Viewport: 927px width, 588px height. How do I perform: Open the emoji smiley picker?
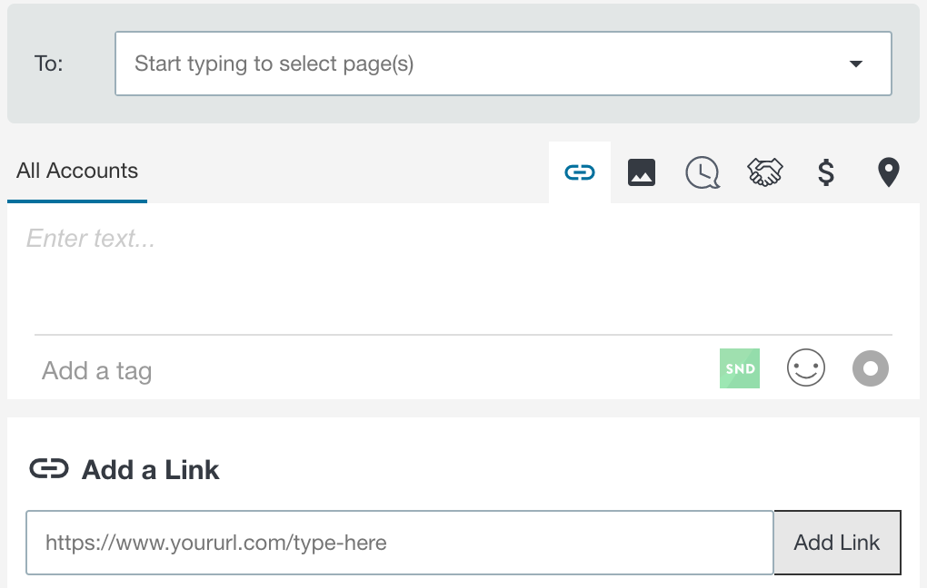[x=806, y=367]
